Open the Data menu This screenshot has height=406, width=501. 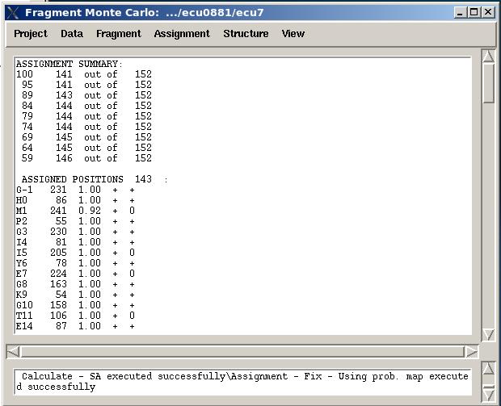point(72,34)
